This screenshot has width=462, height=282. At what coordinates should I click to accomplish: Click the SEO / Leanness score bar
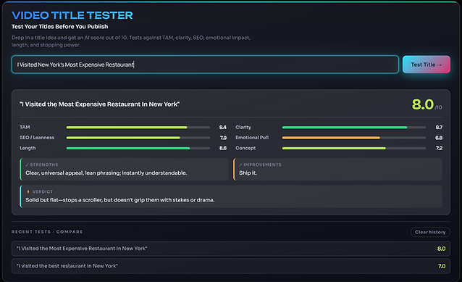[x=138, y=138]
